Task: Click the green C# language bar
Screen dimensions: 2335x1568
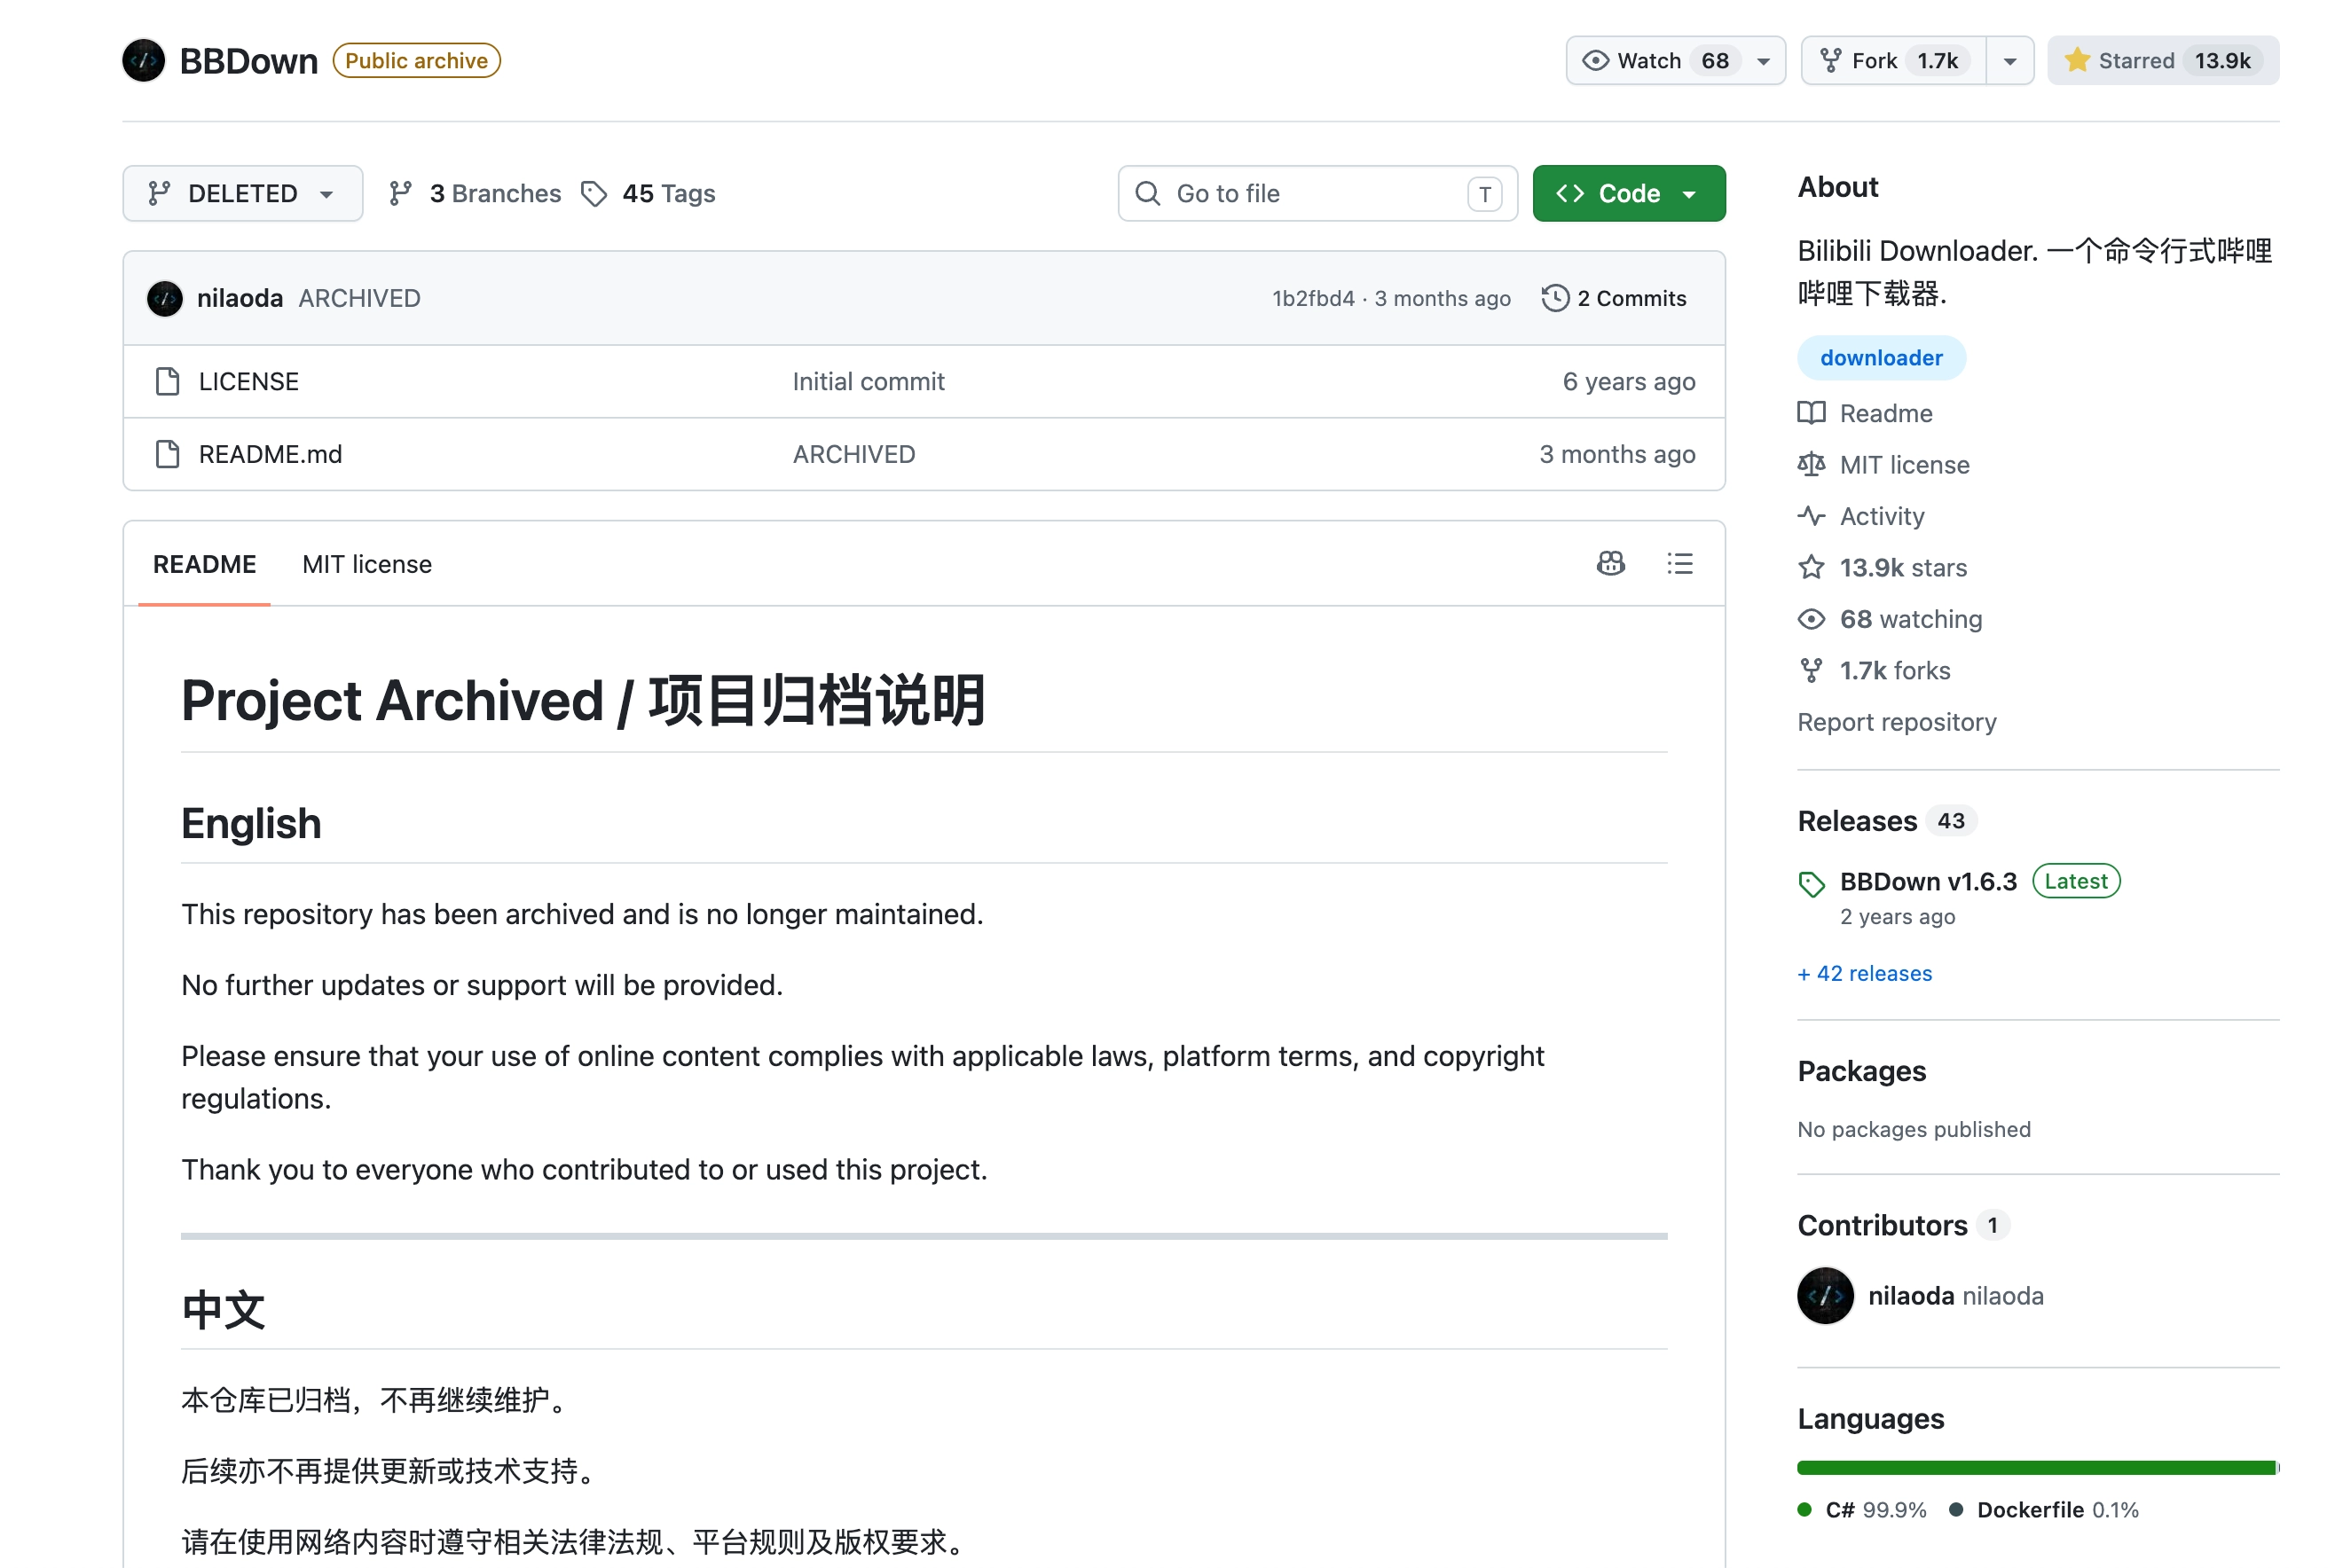Action: (x=2036, y=1468)
